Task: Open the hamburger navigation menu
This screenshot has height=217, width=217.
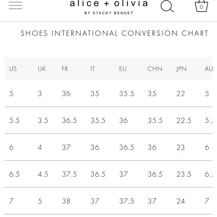Action: coord(15,6)
